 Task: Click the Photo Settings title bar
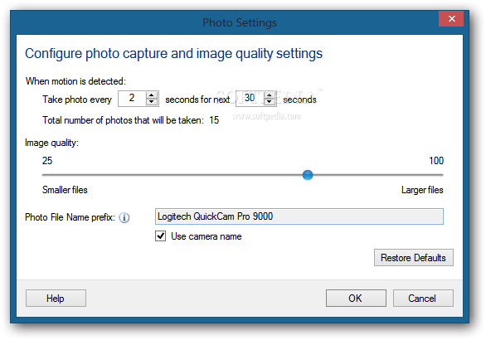tap(240, 22)
